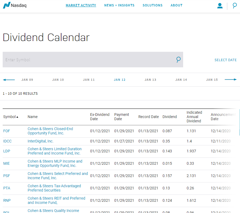Screen dimensions: 240x213
Task: Click the 1 - 10 OF 10 RESULTS text
Action: (20, 94)
